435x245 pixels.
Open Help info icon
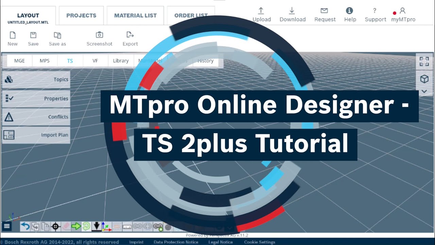click(349, 11)
